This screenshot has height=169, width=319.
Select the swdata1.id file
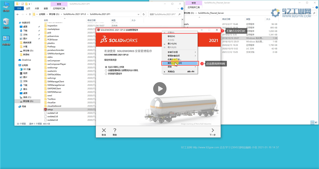(52, 113)
